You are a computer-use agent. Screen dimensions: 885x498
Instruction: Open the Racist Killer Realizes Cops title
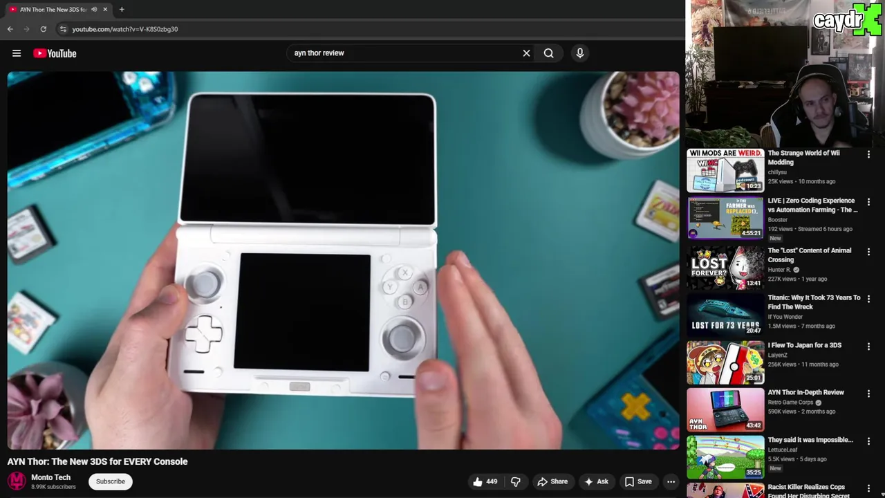pyautogui.click(x=806, y=490)
